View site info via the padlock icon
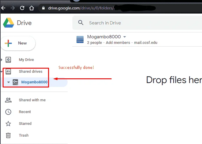The height and width of the screenshot is (144, 202). pos(43,8)
